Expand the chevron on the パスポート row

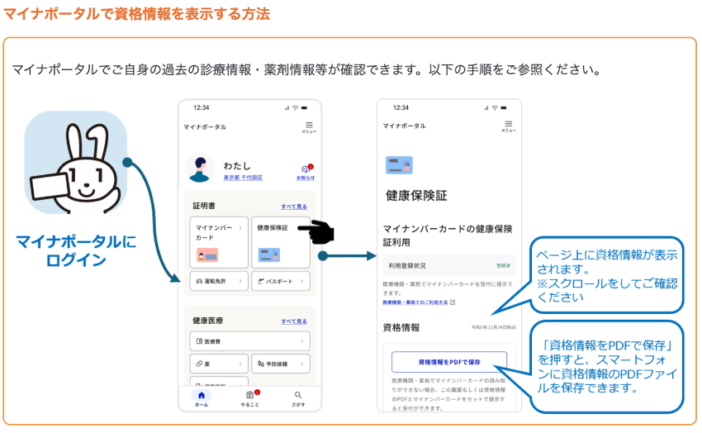tap(302, 281)
